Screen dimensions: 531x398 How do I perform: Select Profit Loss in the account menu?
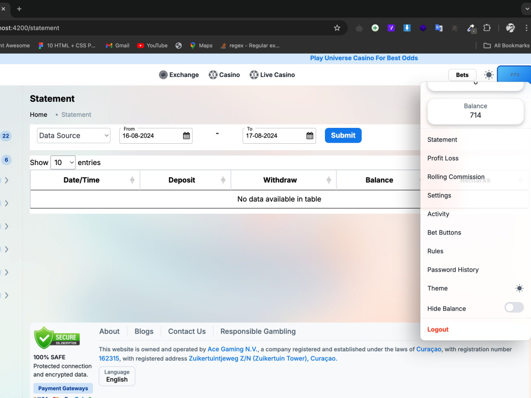(x=443, y=158)
